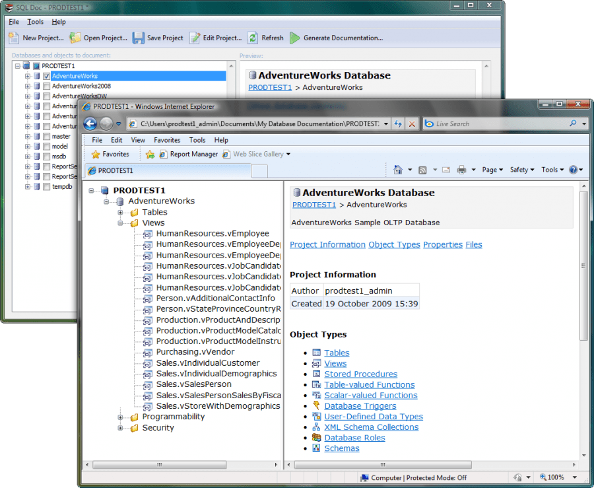Expand the Programmability folder
This screenshot has height=488, width=594.
(x=120, y=417)
